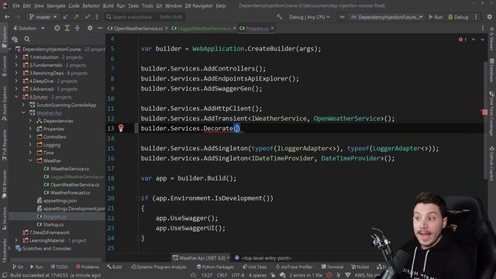The image size is (496, 279).
Task: Open the Debug | Any CPU configuration dropdown
Action: click(x=309, y=17)
